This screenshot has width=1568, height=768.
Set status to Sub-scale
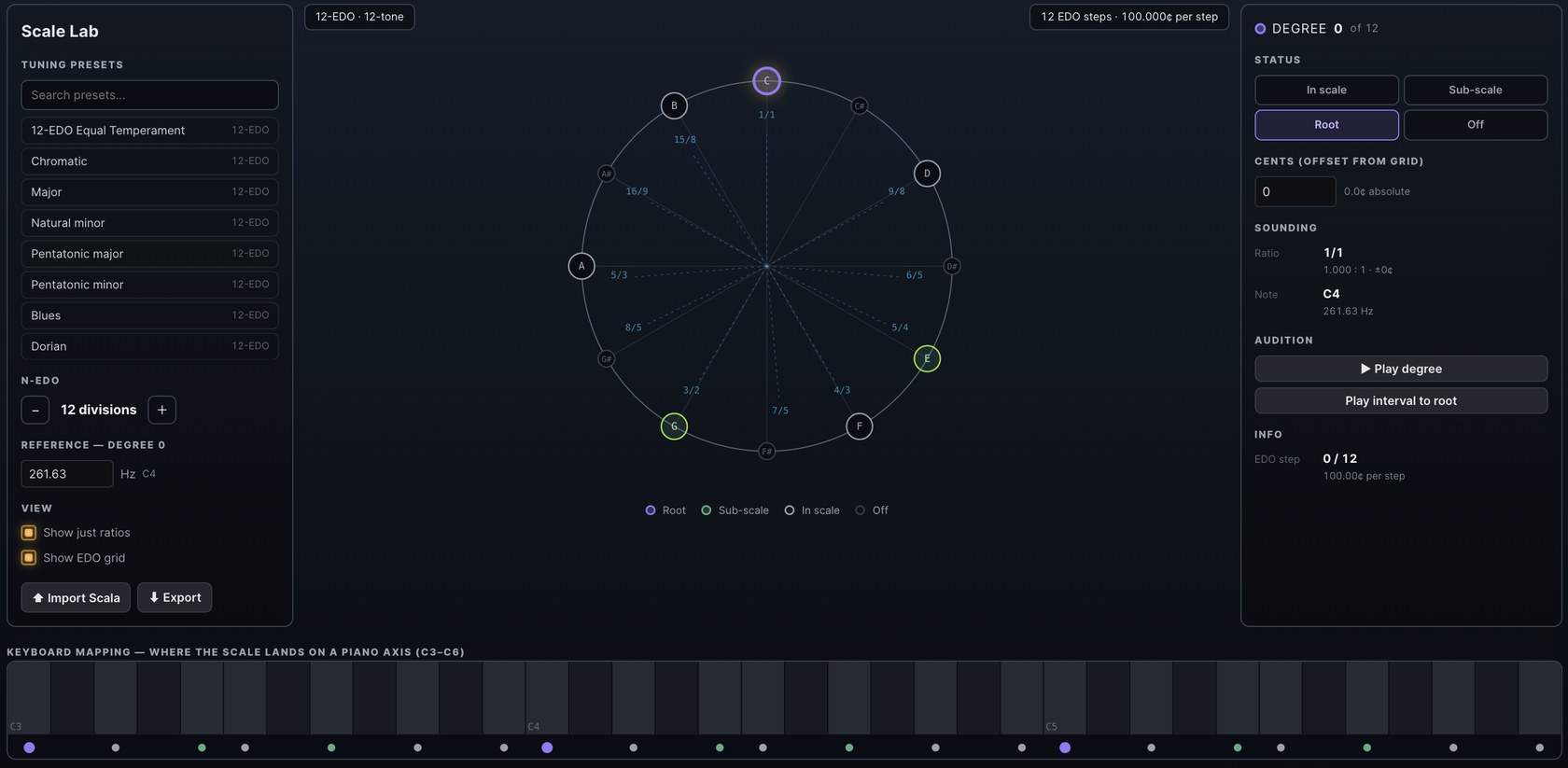pyautogui.click(x=1475, y=91)
